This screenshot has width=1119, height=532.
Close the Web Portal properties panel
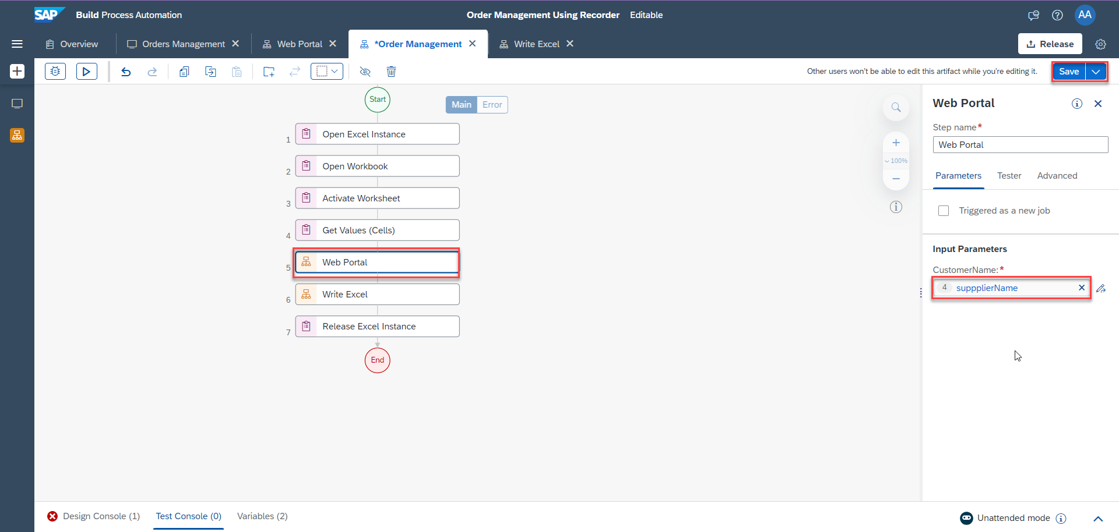(x=1098, y=104)
